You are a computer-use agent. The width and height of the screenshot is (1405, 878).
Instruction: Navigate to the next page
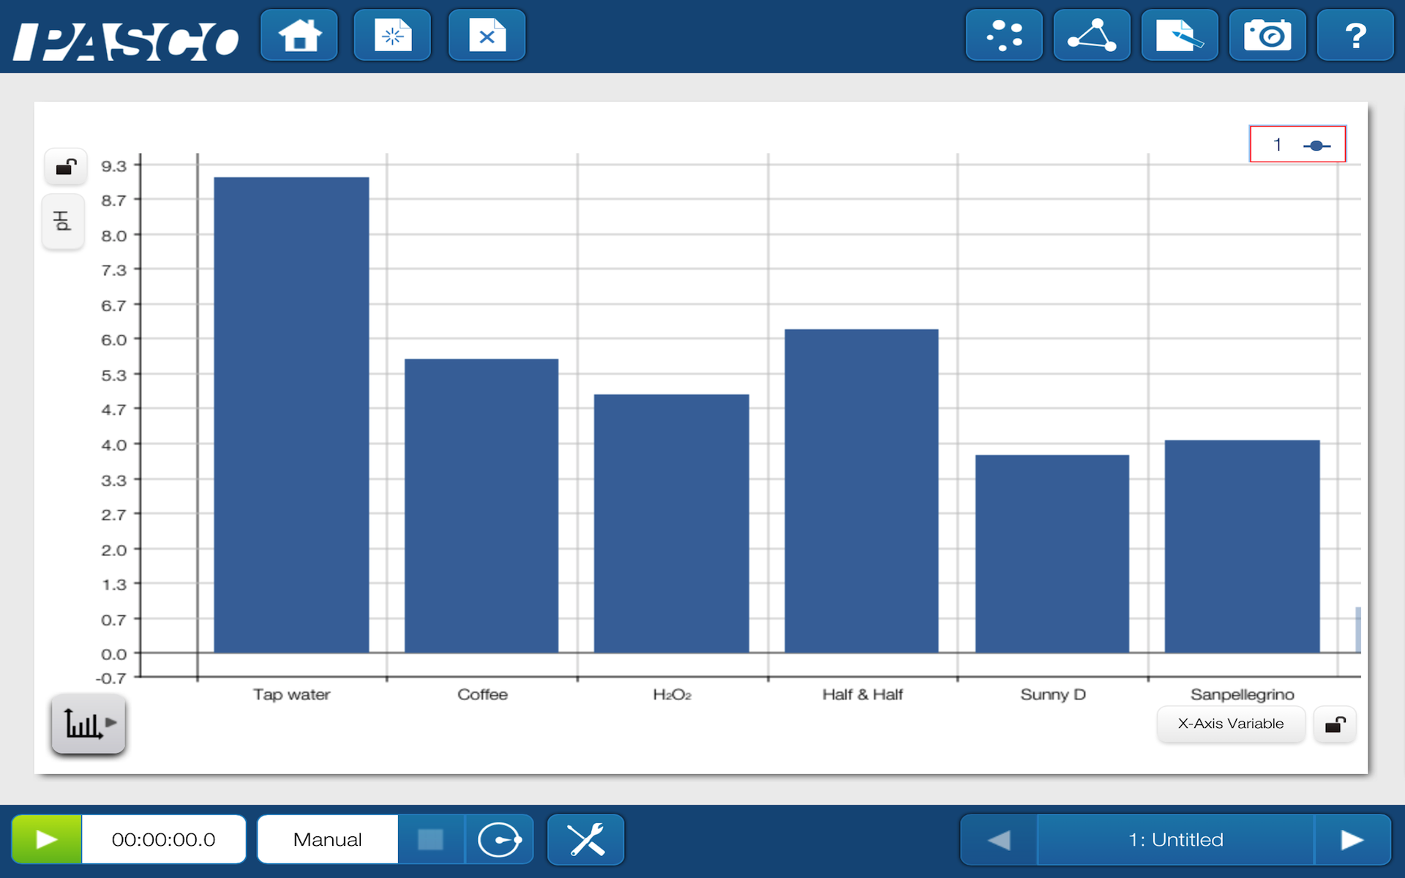[x=1355, y=839]
